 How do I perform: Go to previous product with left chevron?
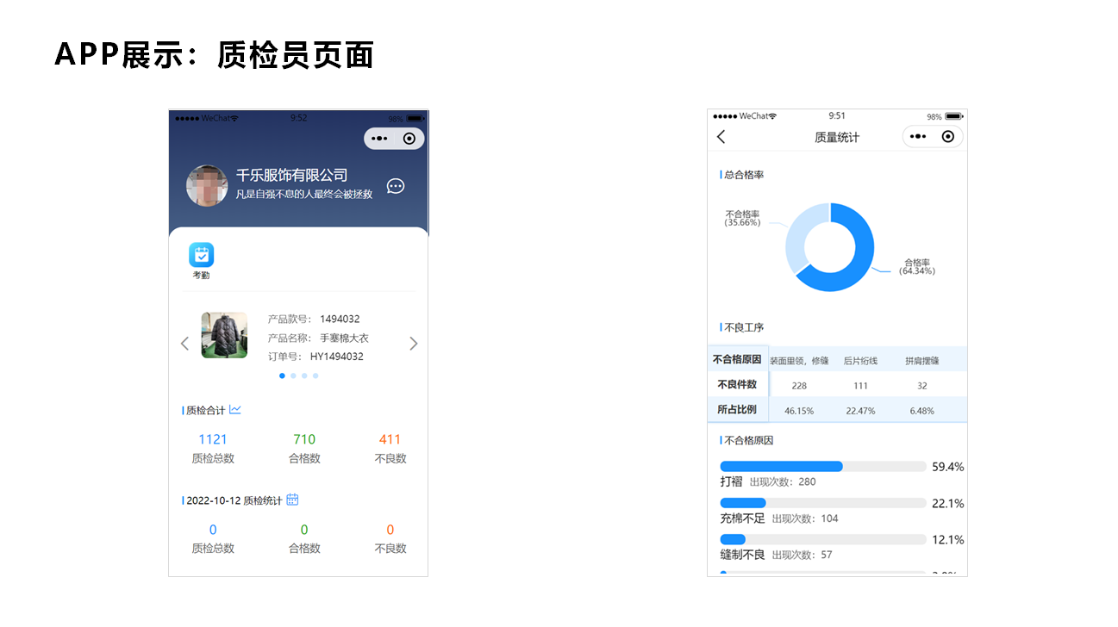pos(184,344)
